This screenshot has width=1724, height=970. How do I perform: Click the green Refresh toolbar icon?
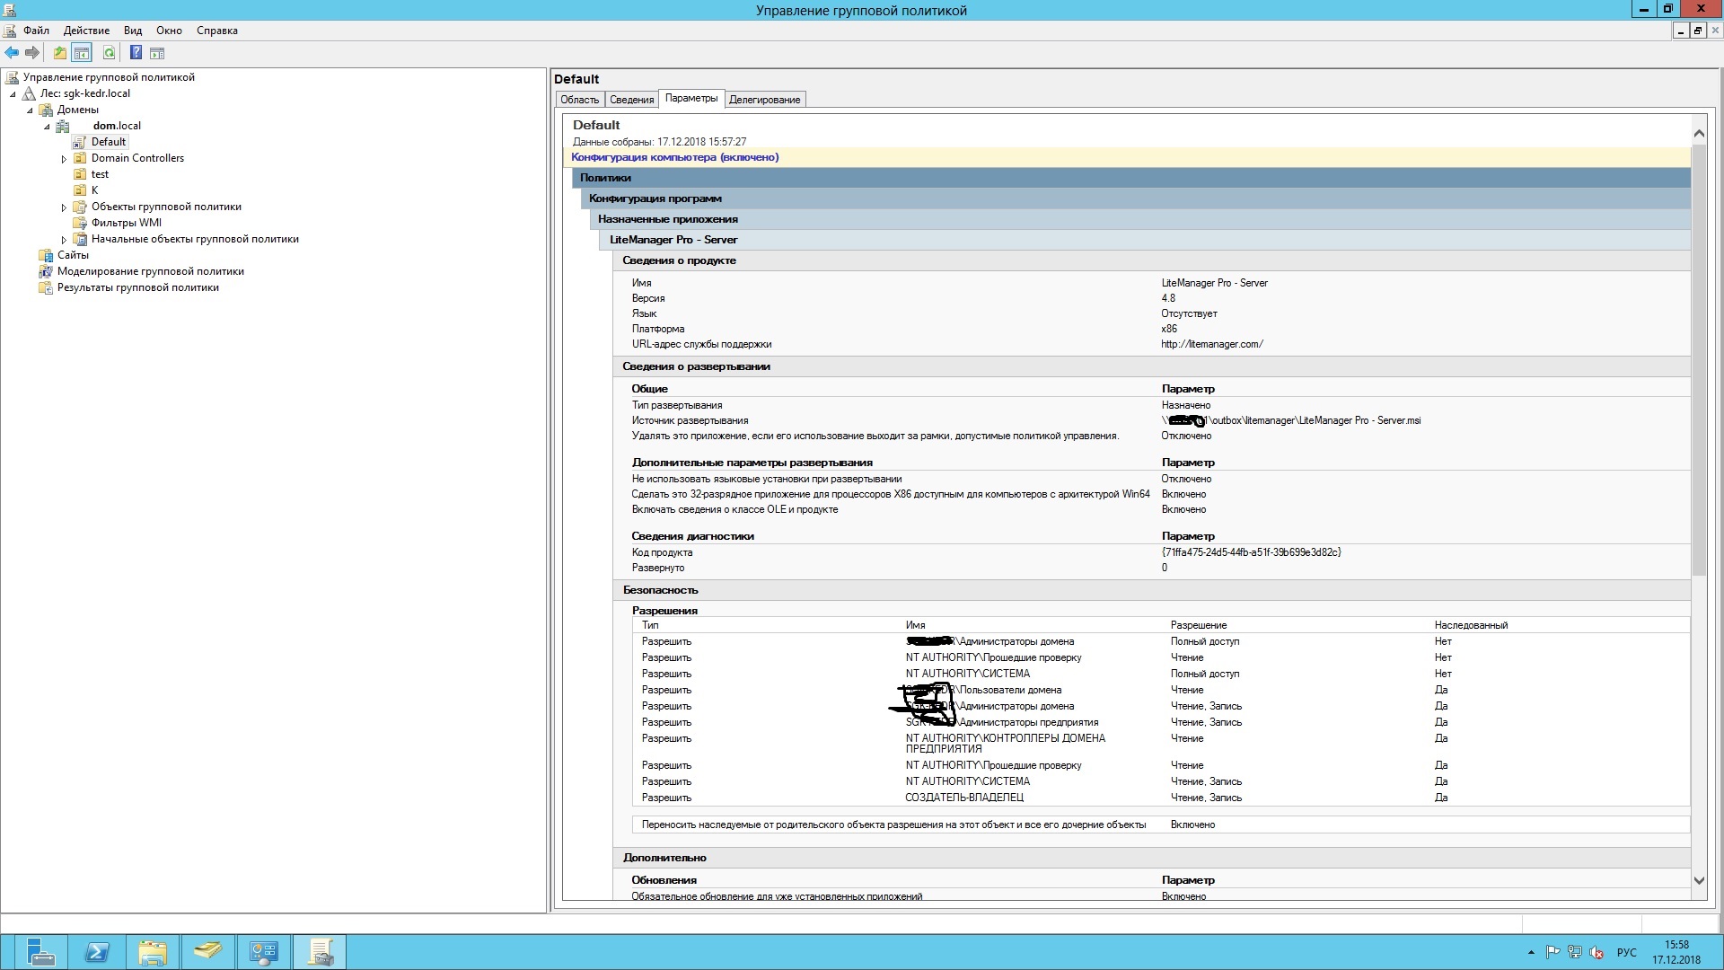(109, 53)
